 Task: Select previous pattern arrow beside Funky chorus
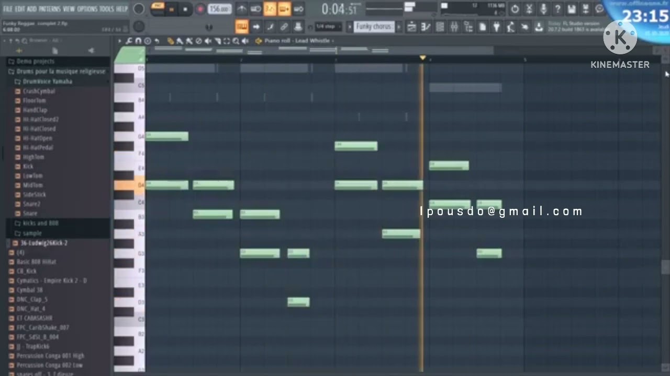(349, 27)
